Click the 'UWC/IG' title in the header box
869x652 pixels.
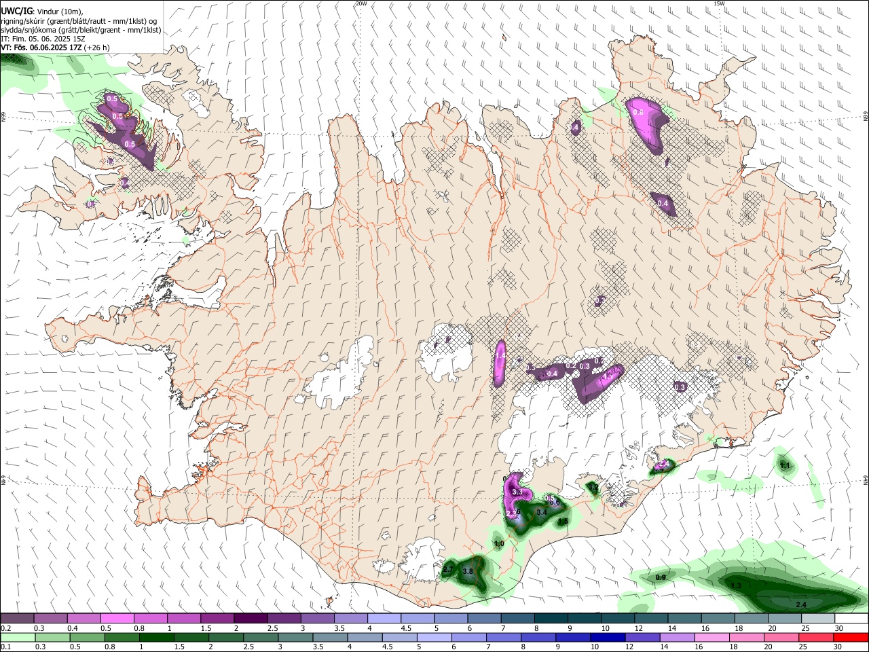tap(16, 11)
